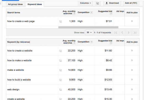
Task: Click the Download button
Action: (112, 3)
